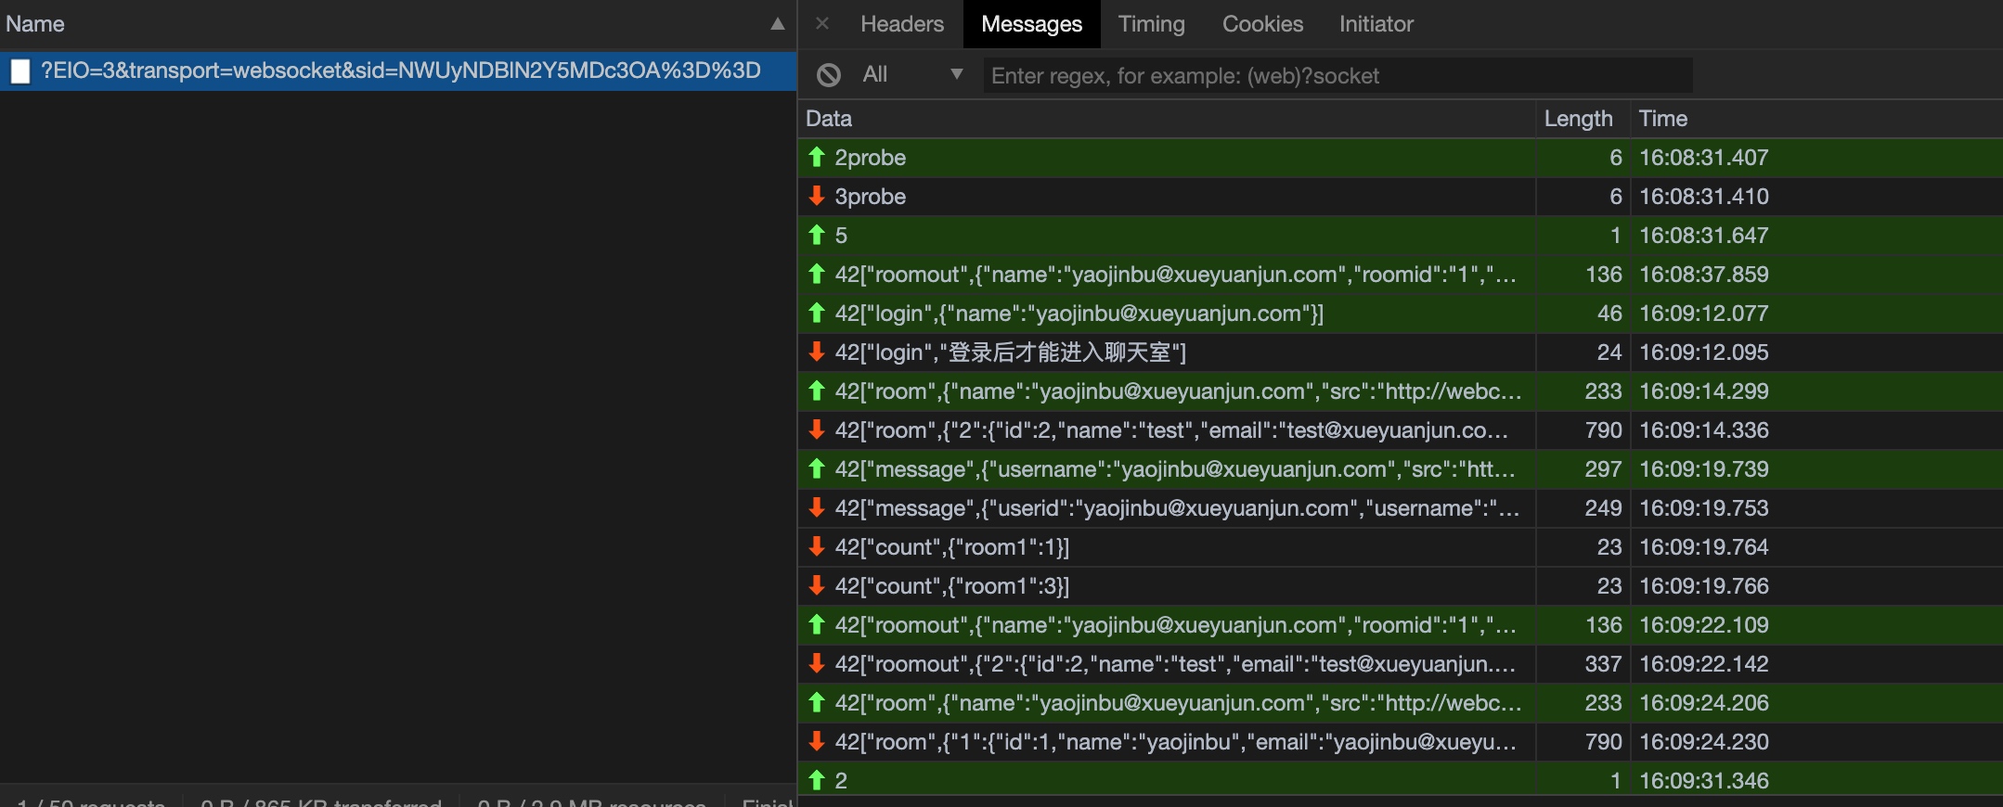Select received message event with userid

pos(1400,508)
